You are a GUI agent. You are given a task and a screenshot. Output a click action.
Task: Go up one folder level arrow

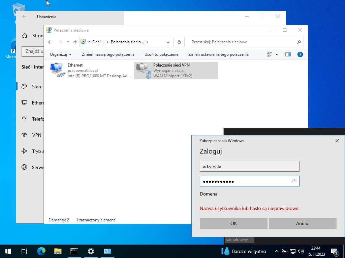coord(75,42)
